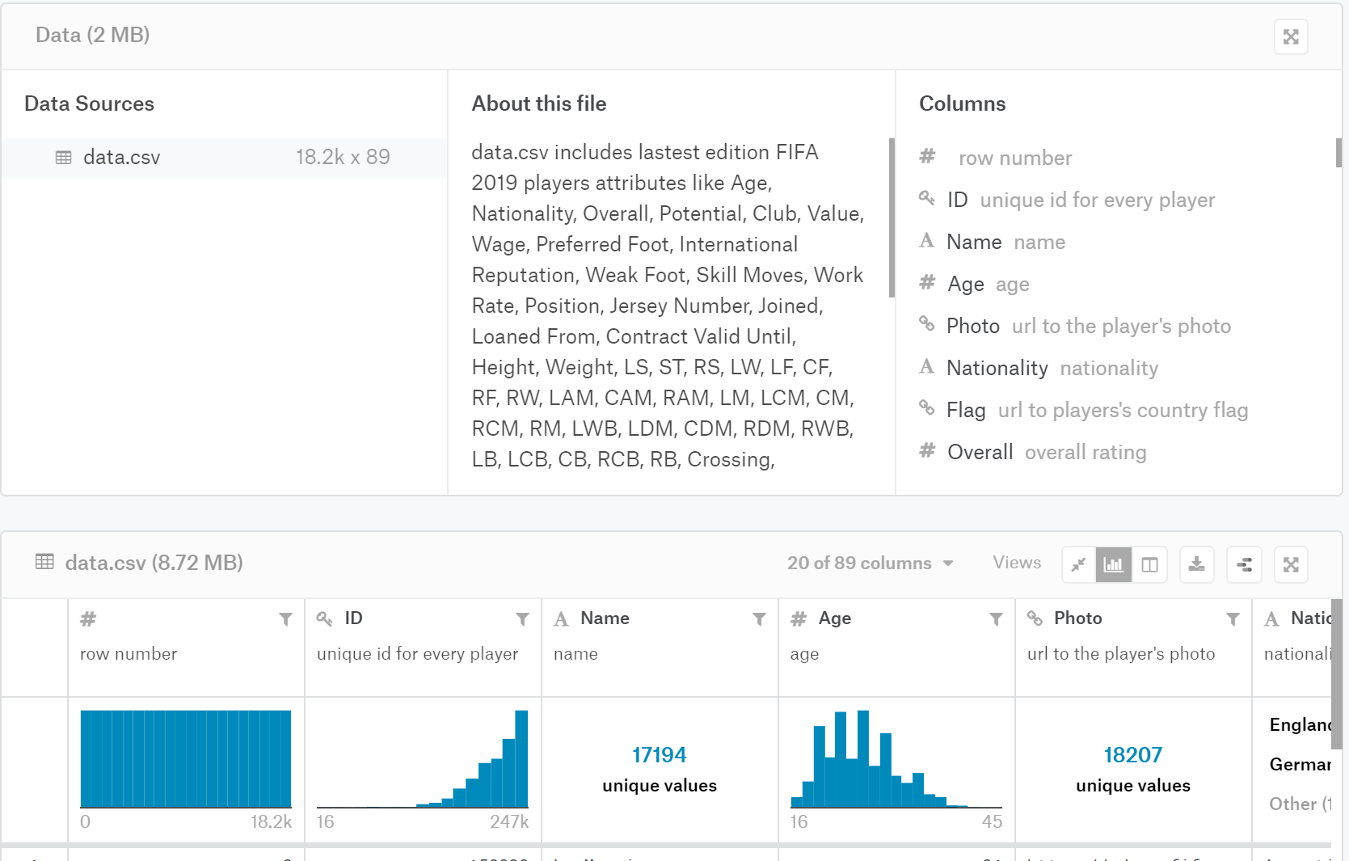
Task: Toggle the filter on the Name column
Action: tap(758, 618)
